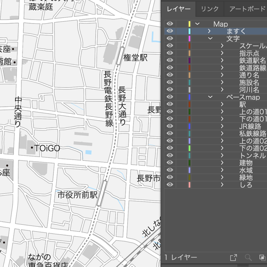
Task: Click the 1 レイヤー count text
Action: (x=181, y=257)
